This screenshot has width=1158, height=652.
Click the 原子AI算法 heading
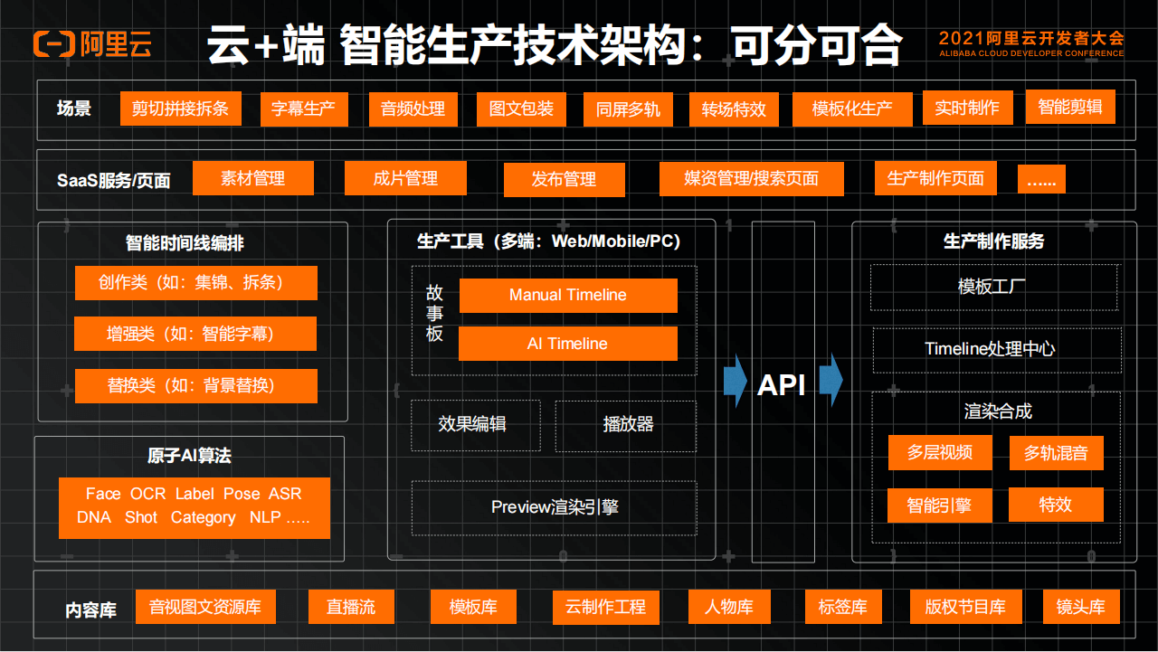188,456
